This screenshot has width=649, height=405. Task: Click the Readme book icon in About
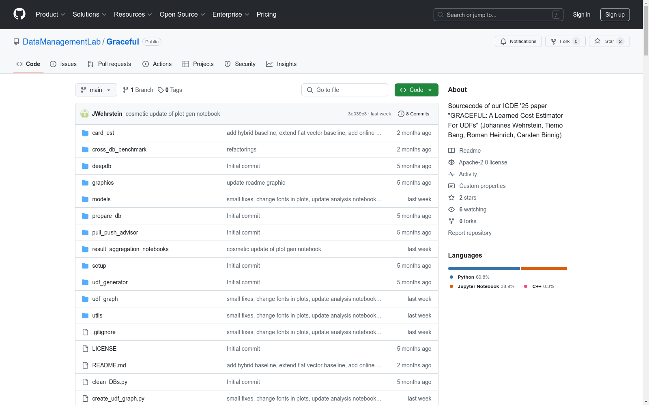coord(451,151)
